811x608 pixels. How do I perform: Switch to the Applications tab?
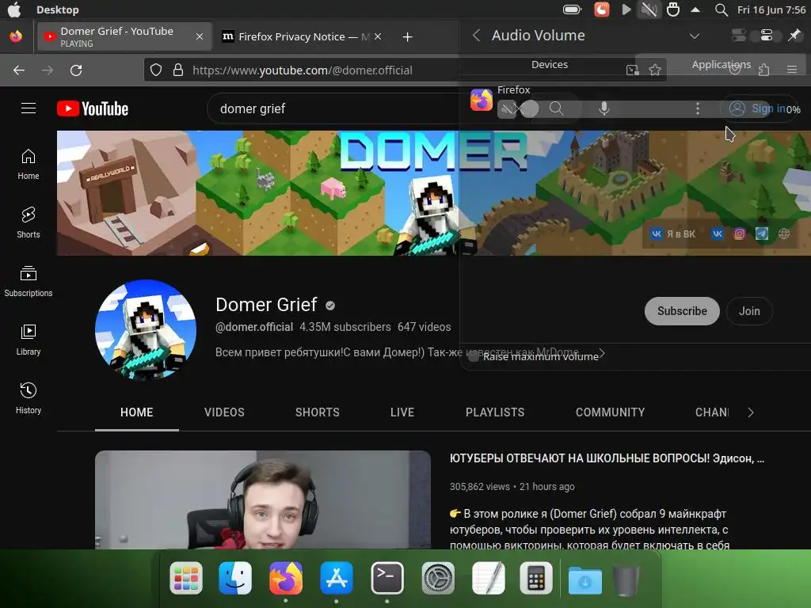click(x=721, y=65)
